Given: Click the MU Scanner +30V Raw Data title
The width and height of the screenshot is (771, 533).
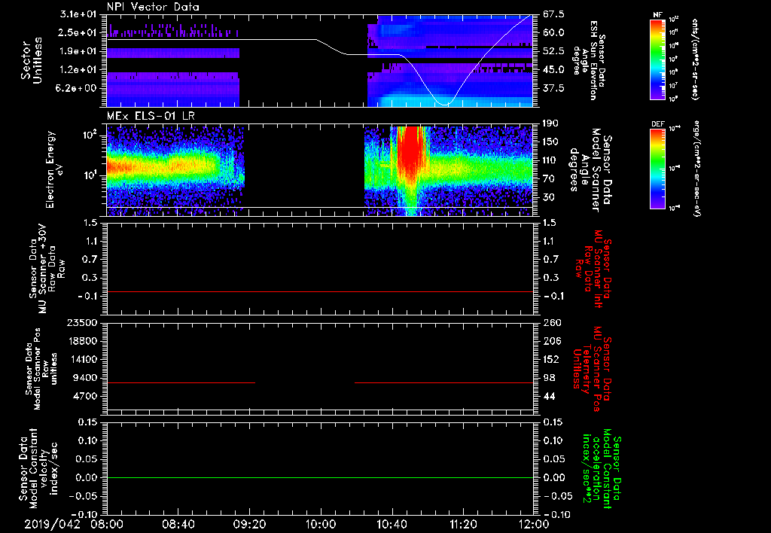Looking at the screenshot, I should (x=47, y=269).
